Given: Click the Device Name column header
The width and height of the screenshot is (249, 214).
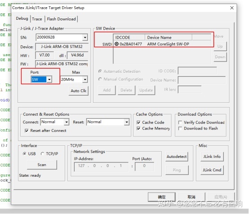Looking at the screenshot, I should 169,37.
